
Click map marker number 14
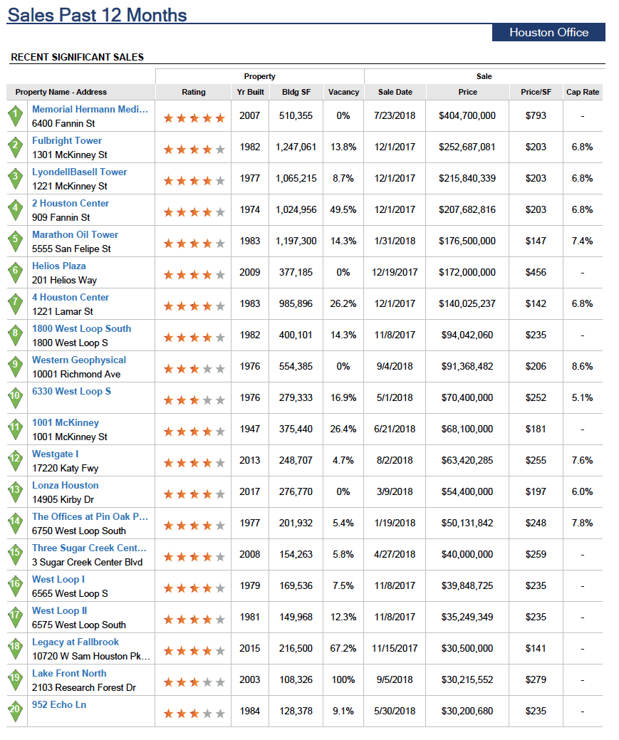coord(16,523)
